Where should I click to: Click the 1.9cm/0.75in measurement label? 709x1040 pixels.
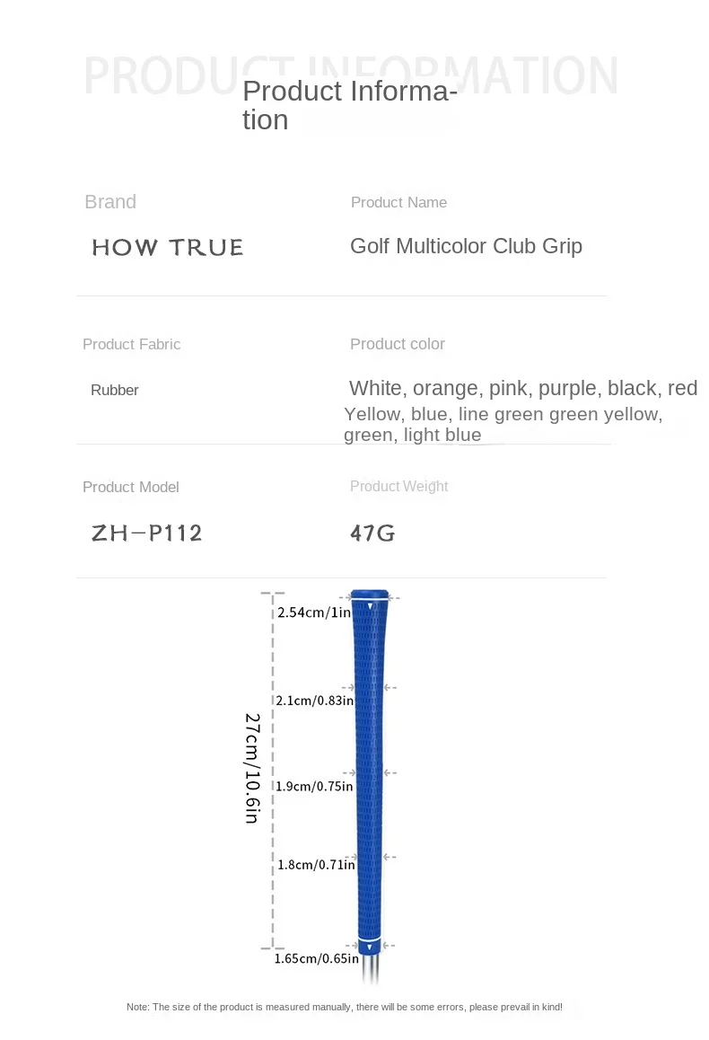[314, 786]
